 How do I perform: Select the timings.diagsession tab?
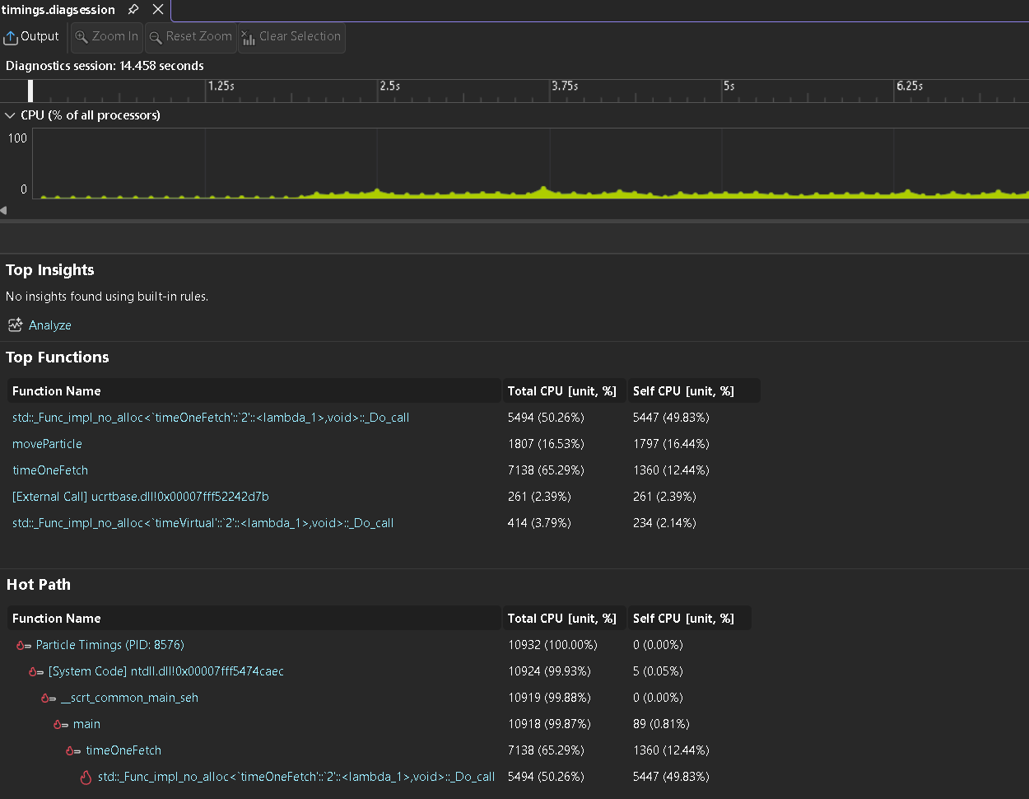(58, 10)
